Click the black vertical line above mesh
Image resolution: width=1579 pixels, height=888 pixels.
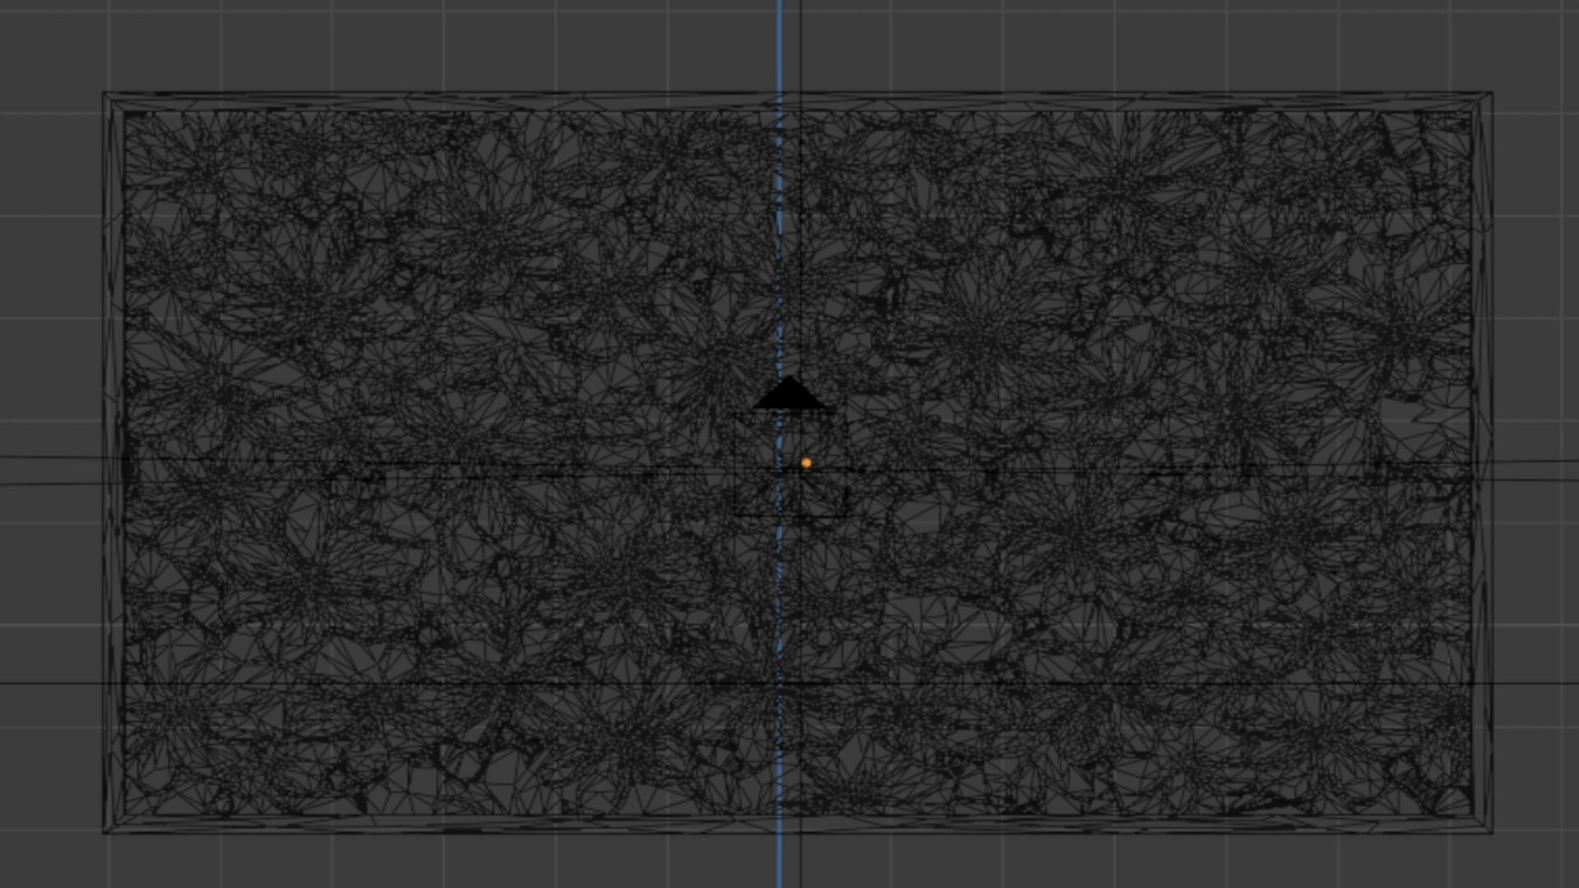pos(801,45)
